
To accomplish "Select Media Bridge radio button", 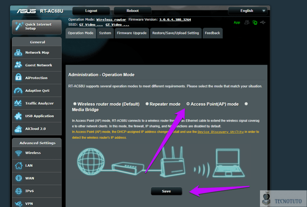I will coord(246,104).
